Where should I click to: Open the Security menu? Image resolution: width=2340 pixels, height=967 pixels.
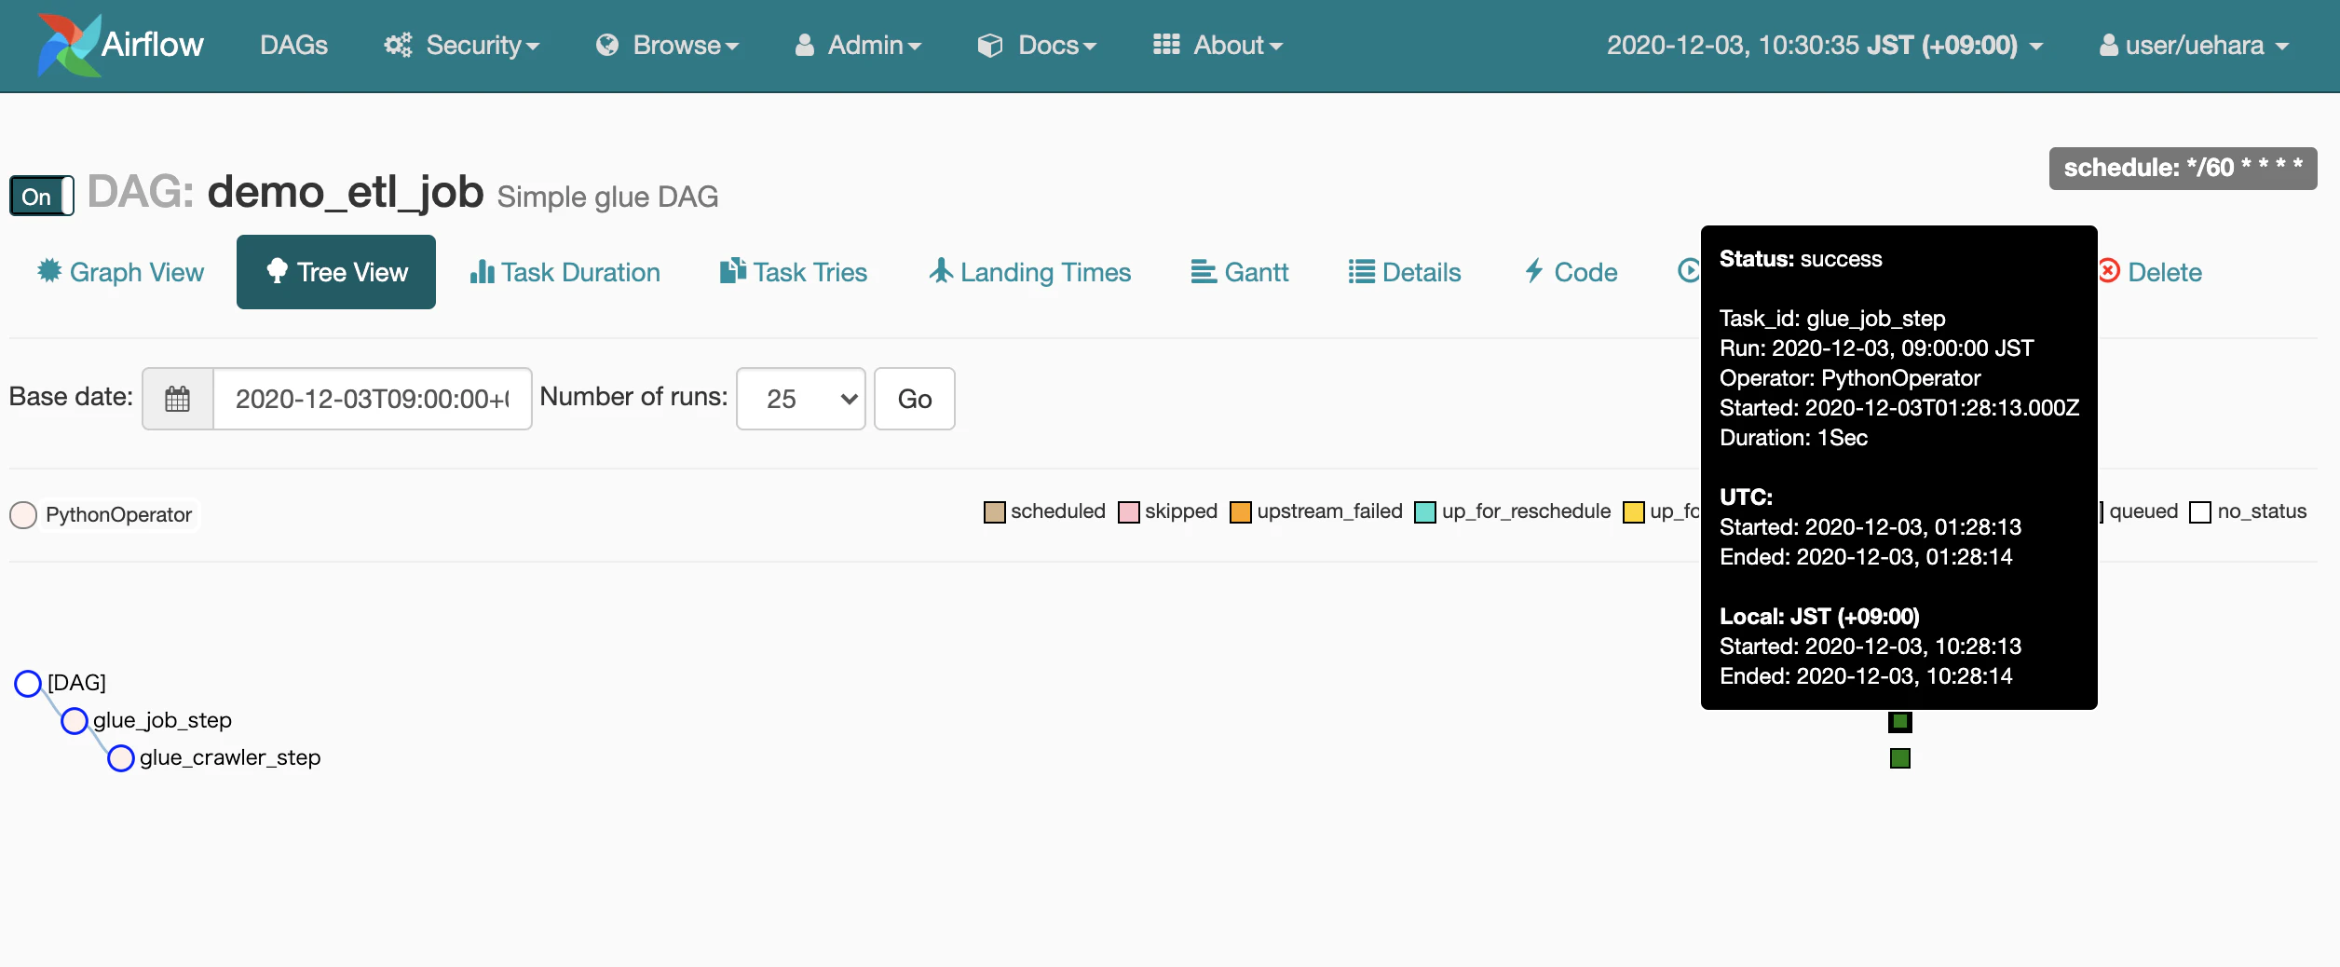462,45
